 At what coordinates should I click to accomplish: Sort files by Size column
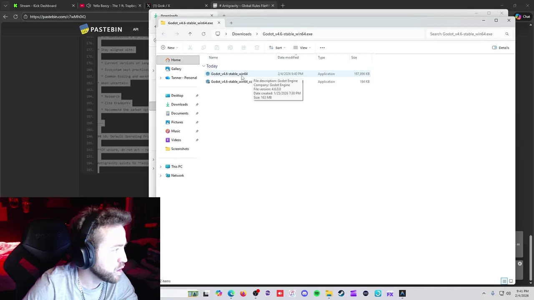[x=354, y=57]
